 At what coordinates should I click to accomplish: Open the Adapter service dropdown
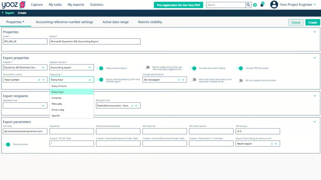[72, 67]
